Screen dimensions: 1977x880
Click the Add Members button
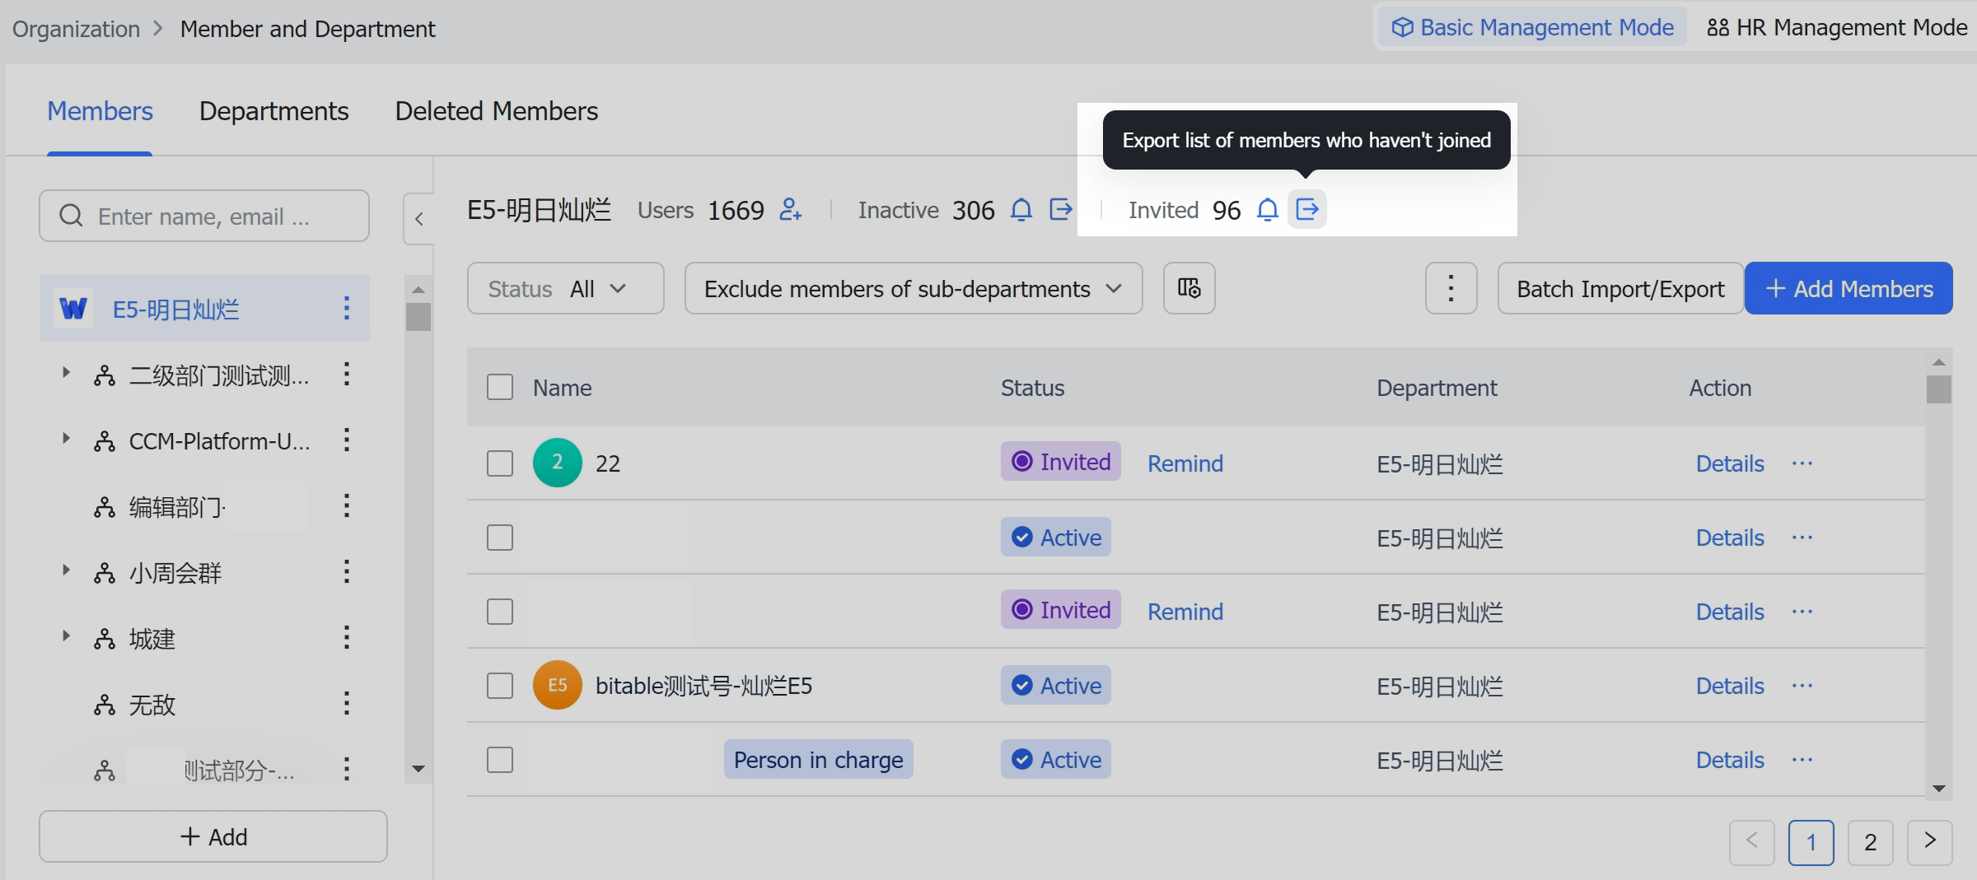(1848, 288)
